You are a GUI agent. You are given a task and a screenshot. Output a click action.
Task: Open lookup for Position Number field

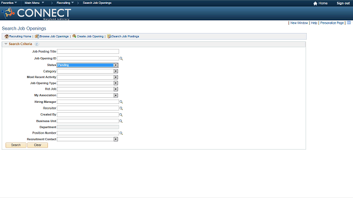121,133
